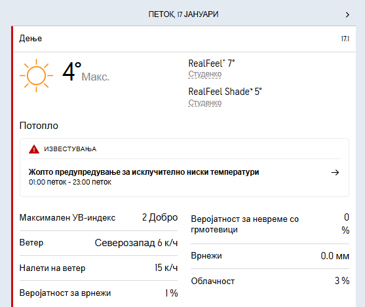Select the Налети на ветер row

pos(99,268)
